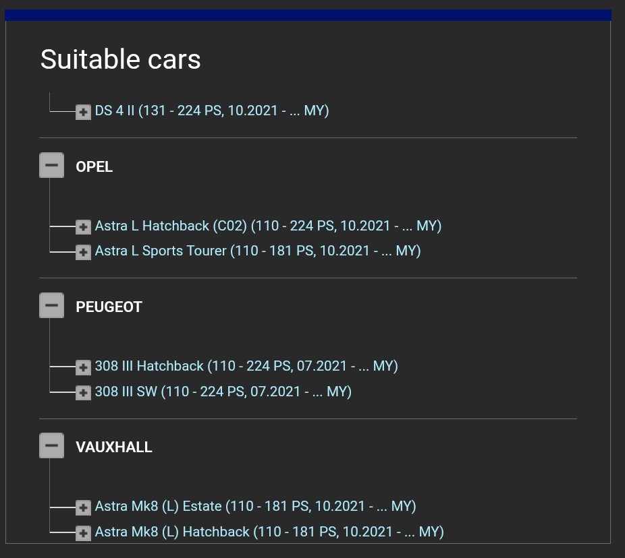Open Astra L Sports Tourer link
Viewport: 625px width, 558px height.
[258, 251]
